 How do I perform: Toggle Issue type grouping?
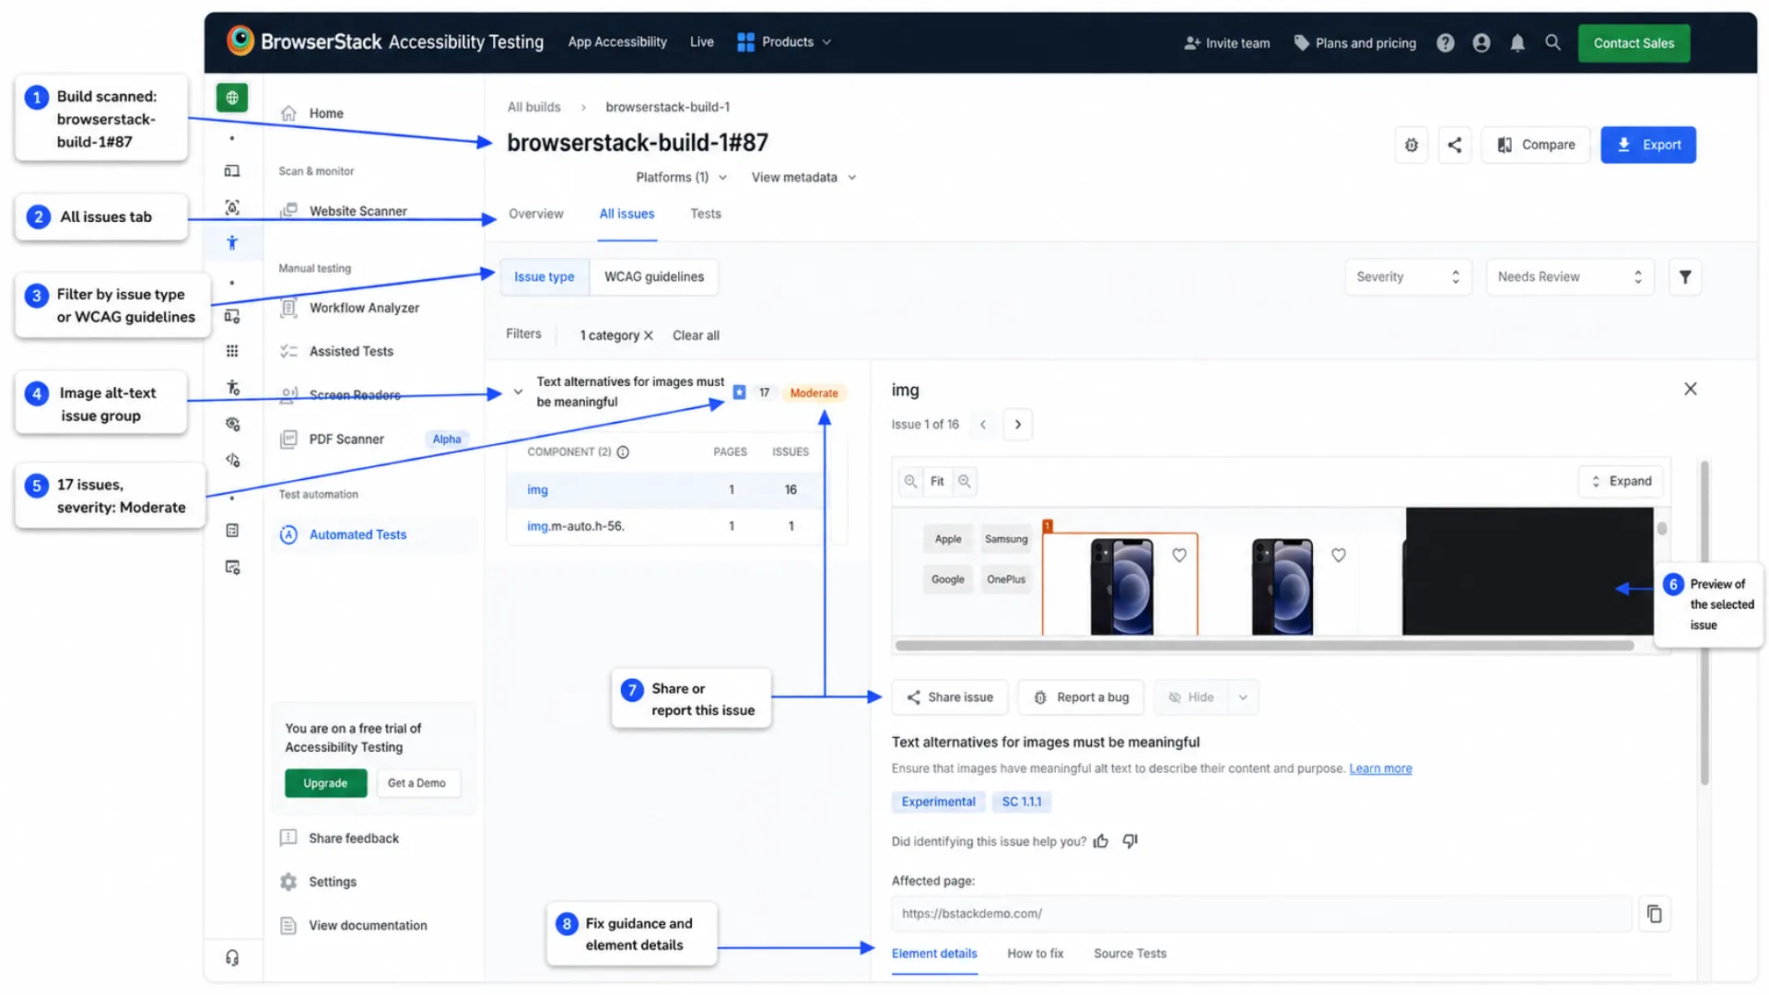(544, 276)
